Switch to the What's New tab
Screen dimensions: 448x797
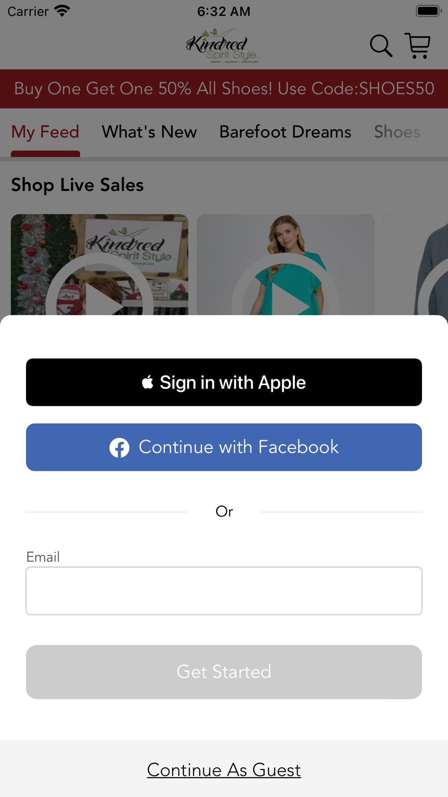pos(149,132)
